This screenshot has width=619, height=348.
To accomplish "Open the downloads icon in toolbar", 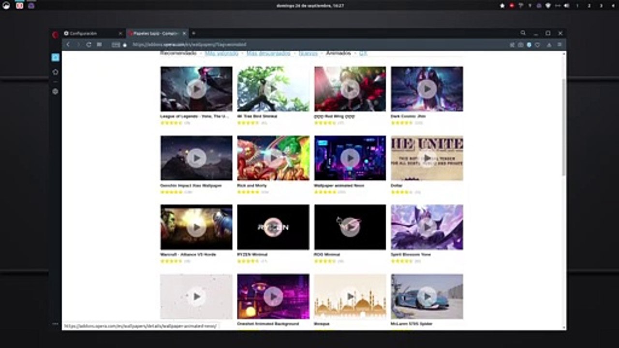I will pyautogui.click(x=549, y=45).
